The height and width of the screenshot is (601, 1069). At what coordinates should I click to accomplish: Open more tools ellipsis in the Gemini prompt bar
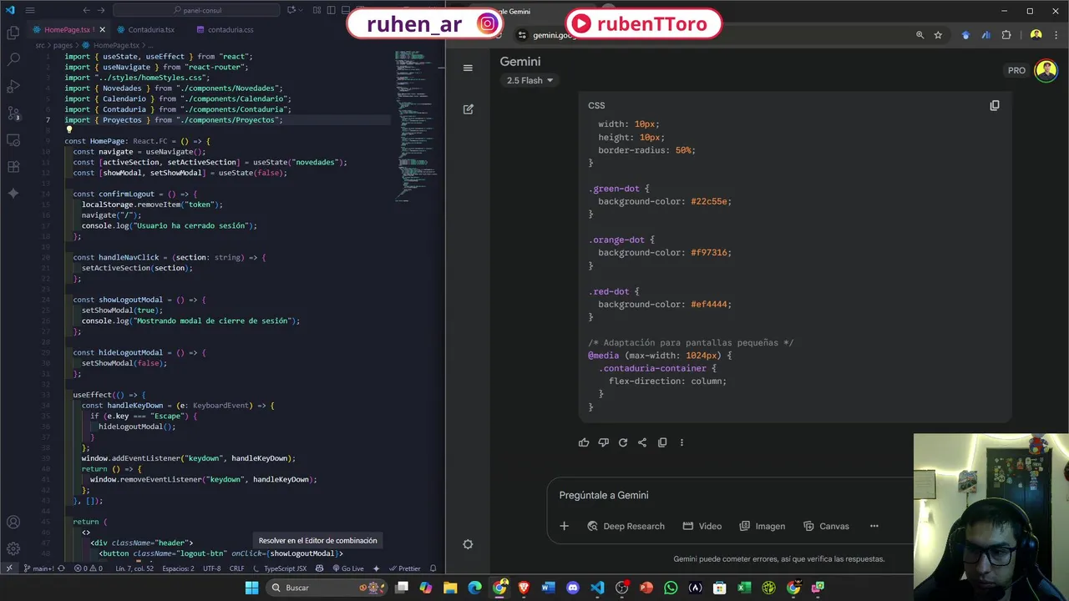[x=874, y=526]
